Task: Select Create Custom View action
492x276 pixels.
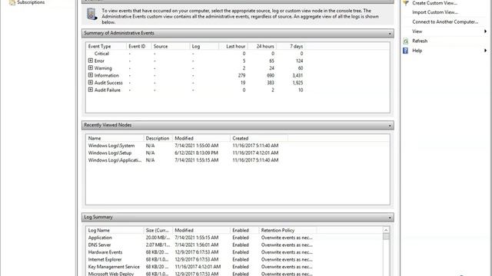Action: pos(434,3)
